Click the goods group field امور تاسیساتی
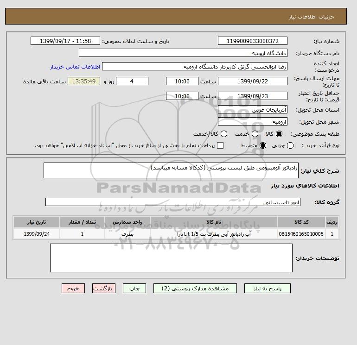The height and width of the screenshot is (345, 357). pyautogui.click(x=173, y=202)
